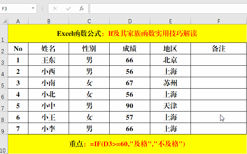Click the "性别" header cell
Screen dimensions: 247x154
pos(89,48)
